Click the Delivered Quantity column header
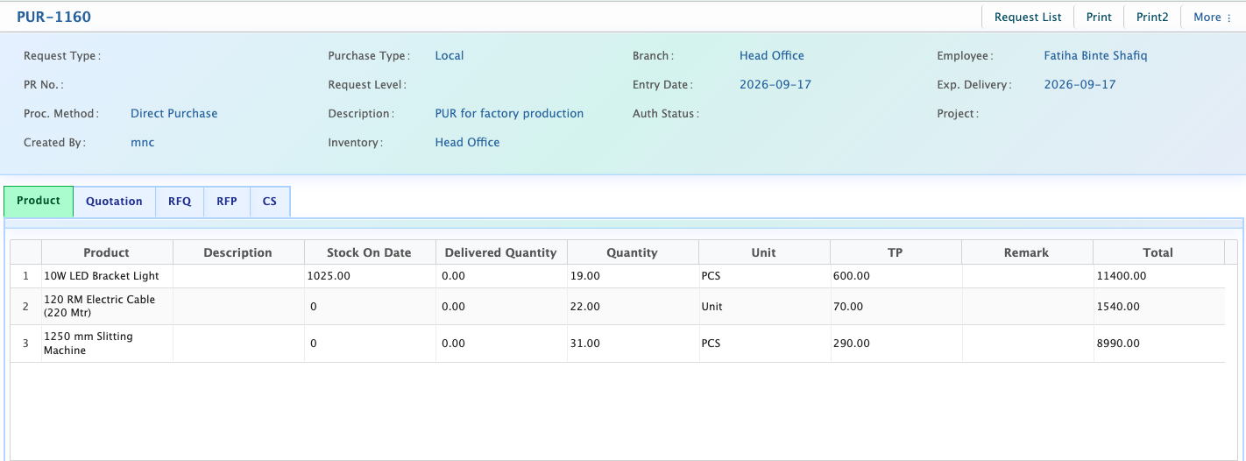Viewport: 1246px width, 461px height. click(501, 252)
